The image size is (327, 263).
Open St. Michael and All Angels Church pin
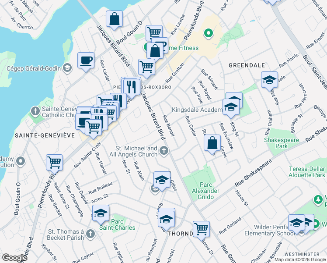[164, 151]
